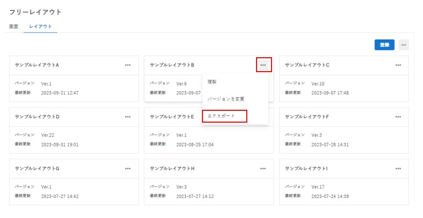
Task: Click the サンプルレイアウトA card title
Action: click(x=37, y=65)
